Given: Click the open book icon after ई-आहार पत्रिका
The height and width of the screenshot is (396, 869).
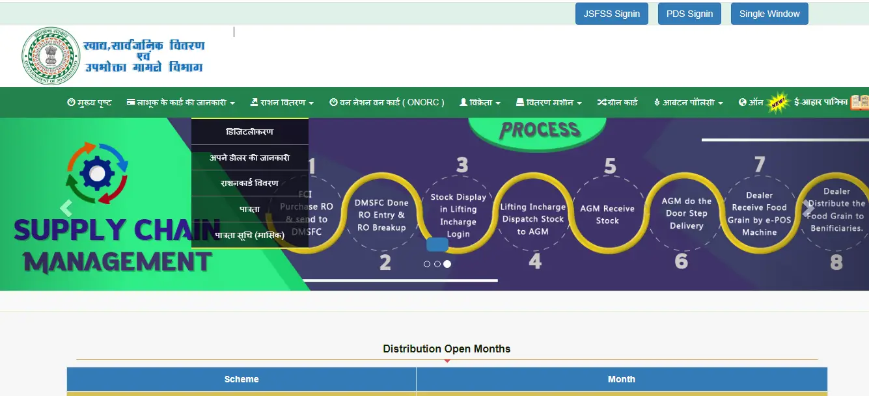Looking at the screenshot, I should click(x=859, y=102).
